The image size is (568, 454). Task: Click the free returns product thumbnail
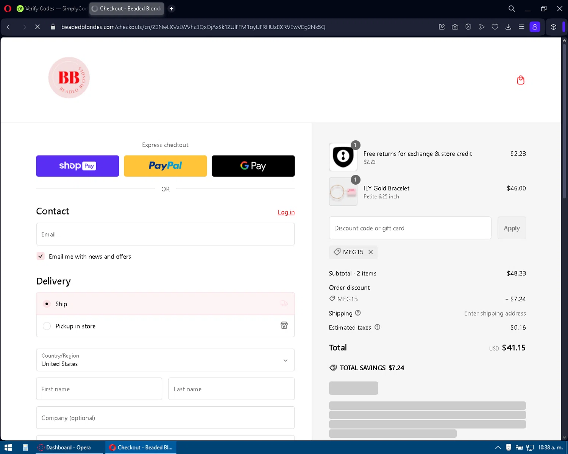click(343, 157)
